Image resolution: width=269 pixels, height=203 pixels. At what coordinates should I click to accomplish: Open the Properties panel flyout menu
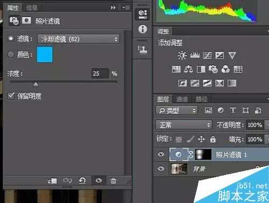(x=126, y=8)
